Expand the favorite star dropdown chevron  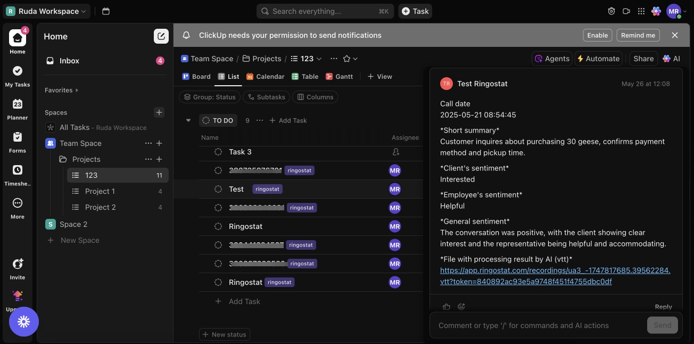pyautogui.click(x=356, y=59)
